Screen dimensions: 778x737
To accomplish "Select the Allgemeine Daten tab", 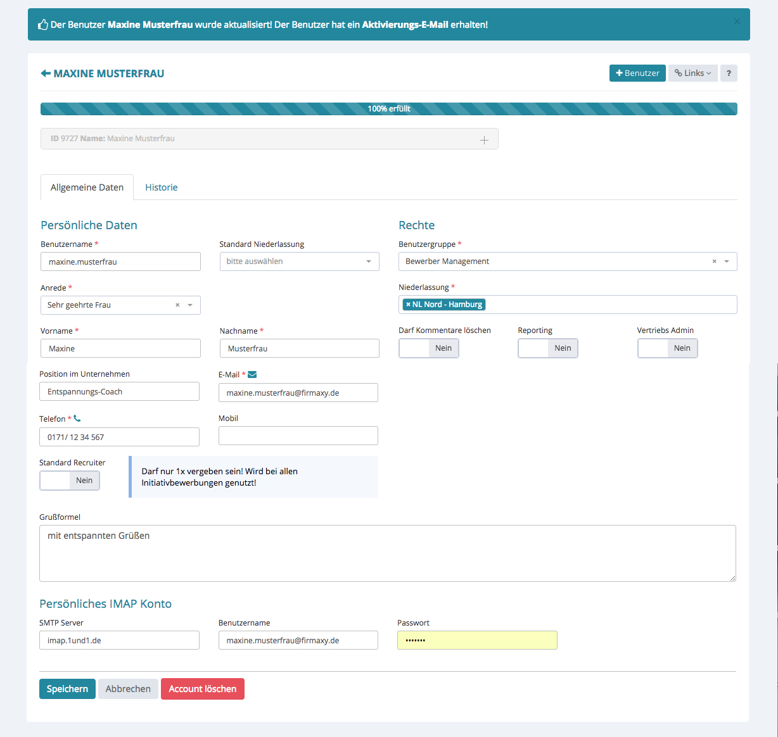I will click(x=87, y=187).
